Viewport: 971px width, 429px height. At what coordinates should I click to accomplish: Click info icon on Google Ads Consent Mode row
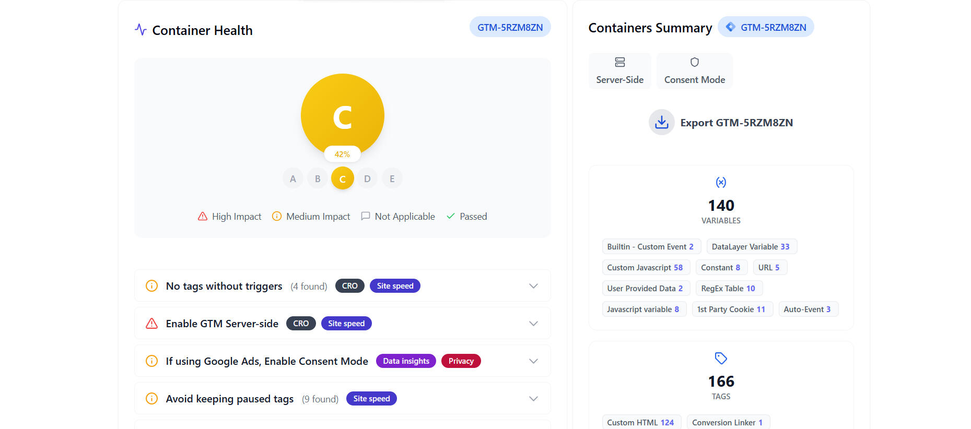coord(151,361)
